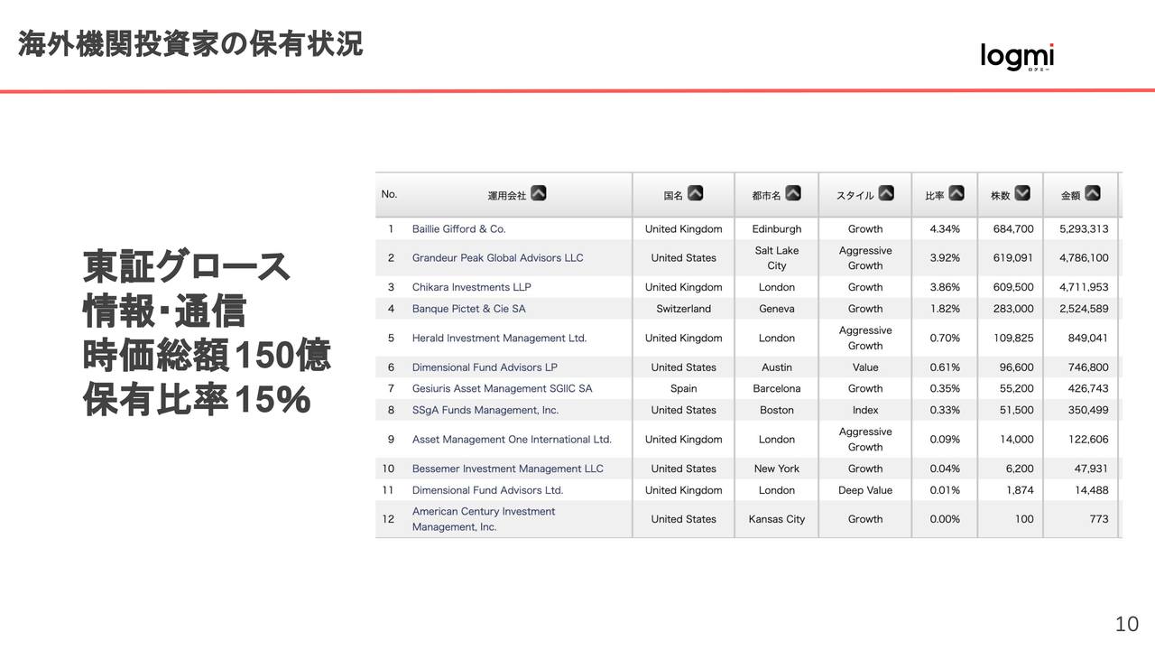
Task: Sort by 比率 column arrow icon
Action: (x=956, y=193)
